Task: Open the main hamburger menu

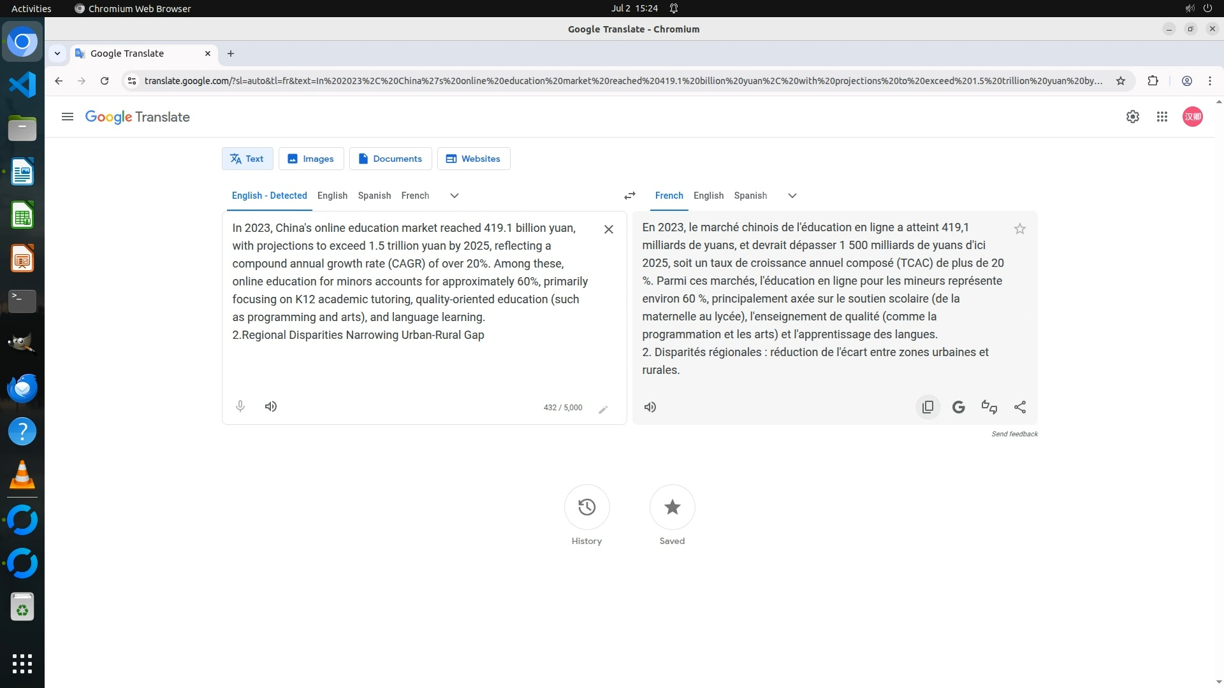Action: click(x=68, y=117)
